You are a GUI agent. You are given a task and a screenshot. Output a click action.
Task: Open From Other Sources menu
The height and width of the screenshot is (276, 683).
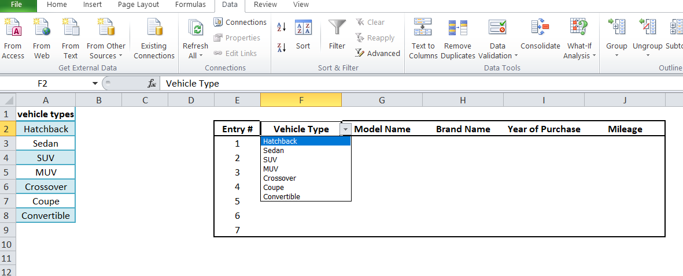point(106,39)
